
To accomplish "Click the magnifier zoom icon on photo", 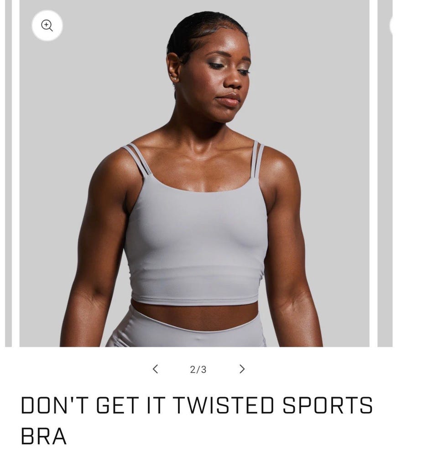I will coord(47,26).
